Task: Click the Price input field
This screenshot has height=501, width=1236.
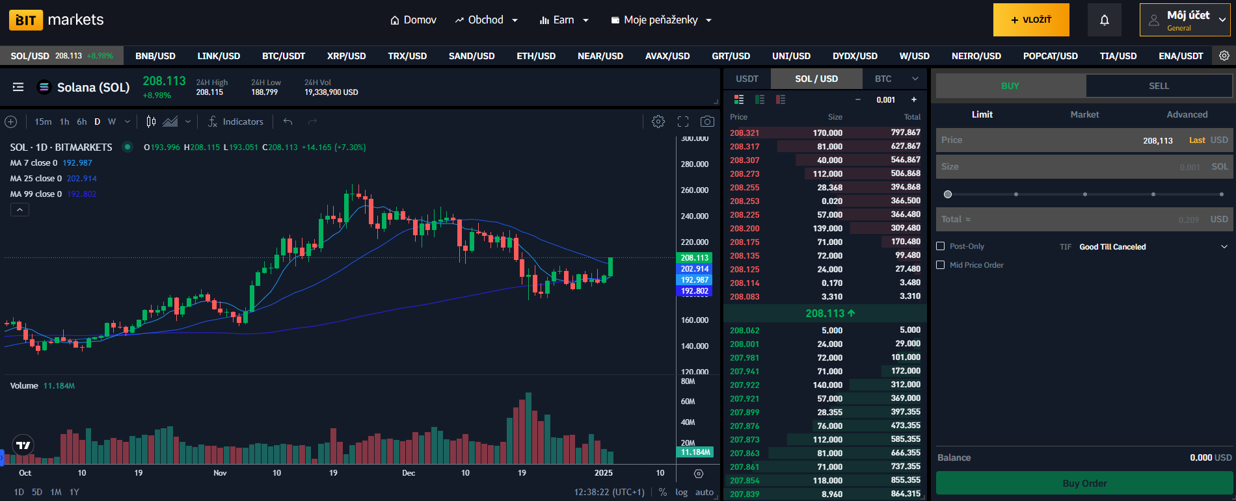Action: (1084, 140)
